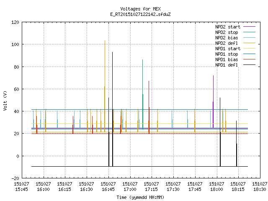The height and width of the screenshot is (201, 268).
Task: Click the x-axis label 'Time (yymmdd HH:MM)'
Action: point(140,197)
